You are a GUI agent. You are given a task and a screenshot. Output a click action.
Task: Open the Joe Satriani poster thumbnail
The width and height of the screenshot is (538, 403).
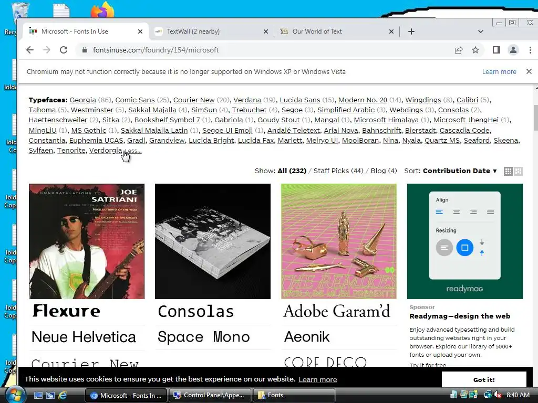click(87, 241)
